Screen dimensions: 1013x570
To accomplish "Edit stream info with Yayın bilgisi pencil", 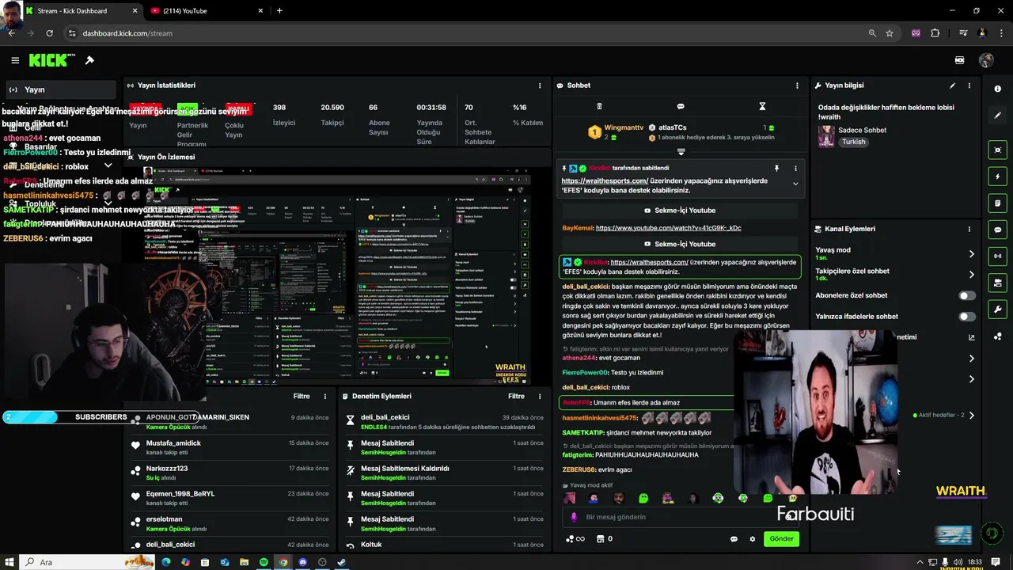I will pos(952,85).
